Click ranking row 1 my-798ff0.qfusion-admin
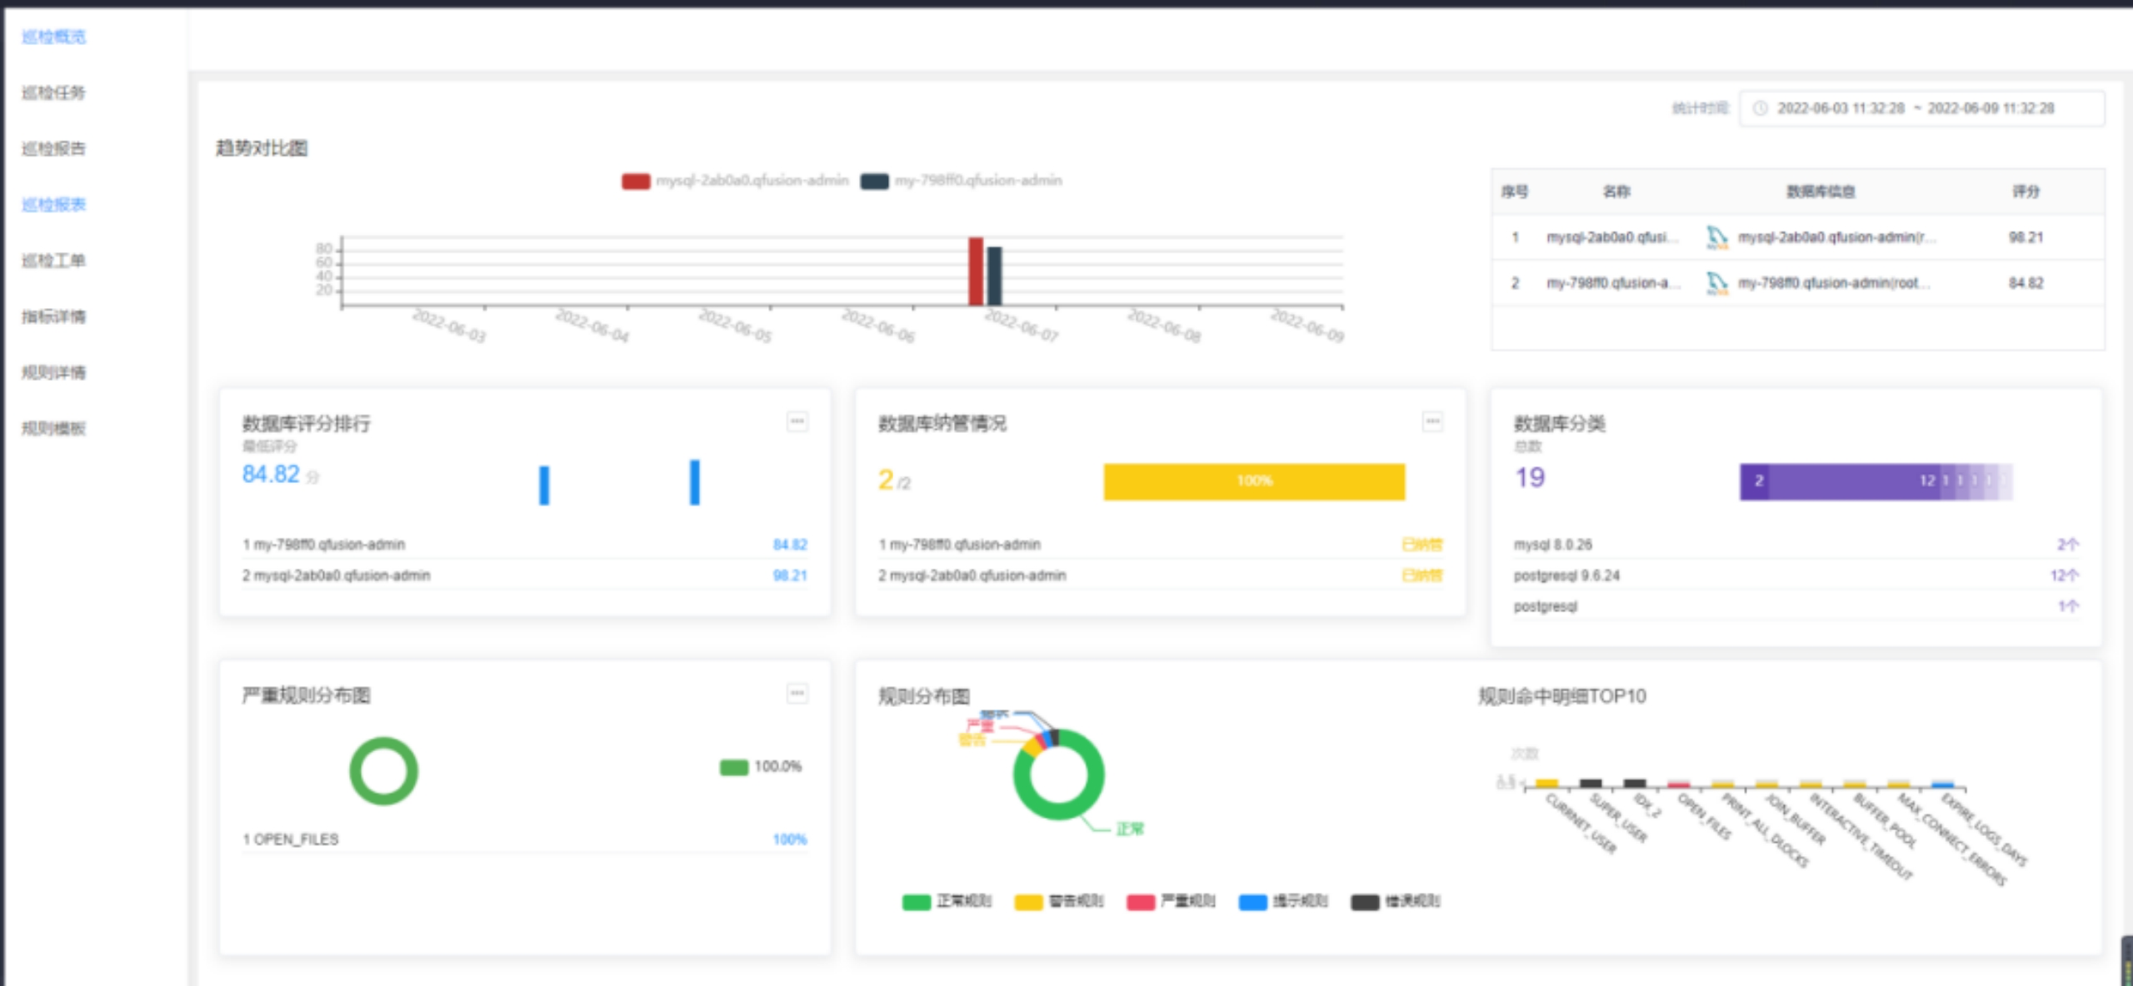The width and height of the screenshot is (2133, 986). pos(525,545)
